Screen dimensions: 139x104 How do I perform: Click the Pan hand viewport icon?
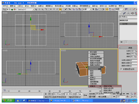click(x=135, y=97)
